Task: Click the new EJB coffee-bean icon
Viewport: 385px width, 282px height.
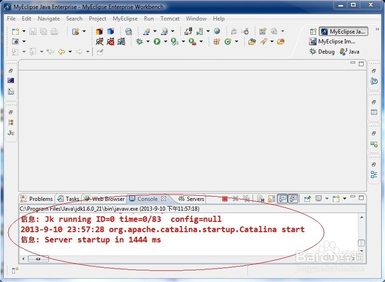Action: coord(76,31)
